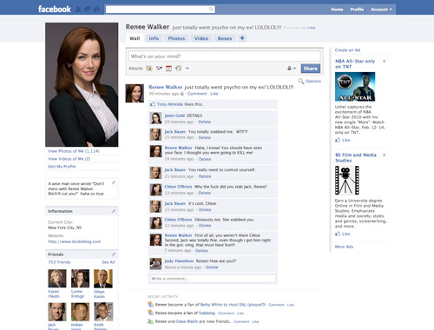Click the plus tab to add a tab
Image resolution: width=434 pixels, height=330 pixels.
pyautogui.click(x=242, y=38)
